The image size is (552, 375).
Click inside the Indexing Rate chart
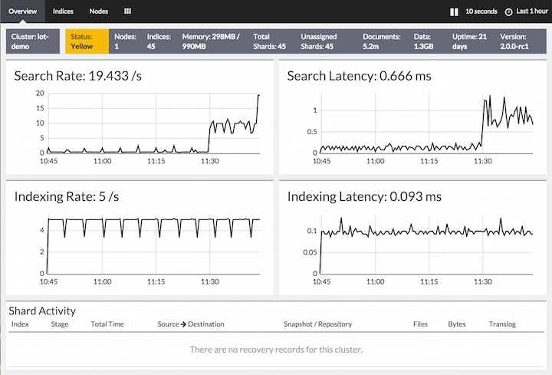coord(153,245)
